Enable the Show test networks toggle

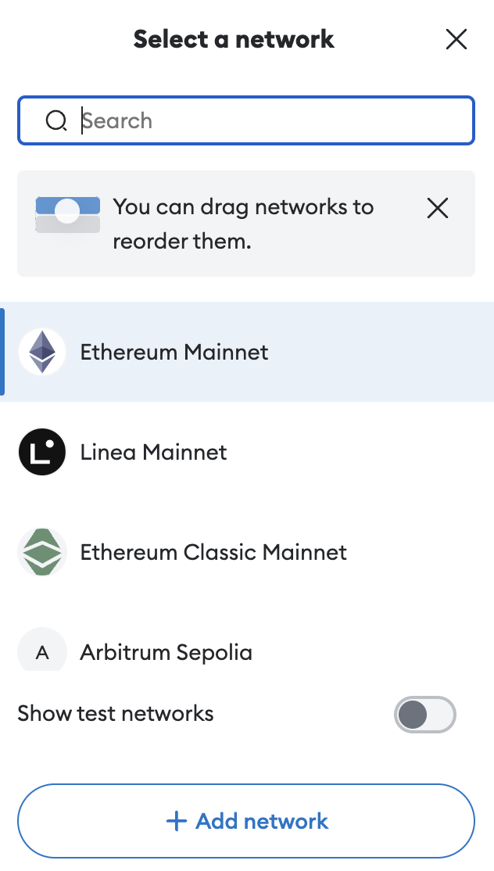[x=424, y=714]
